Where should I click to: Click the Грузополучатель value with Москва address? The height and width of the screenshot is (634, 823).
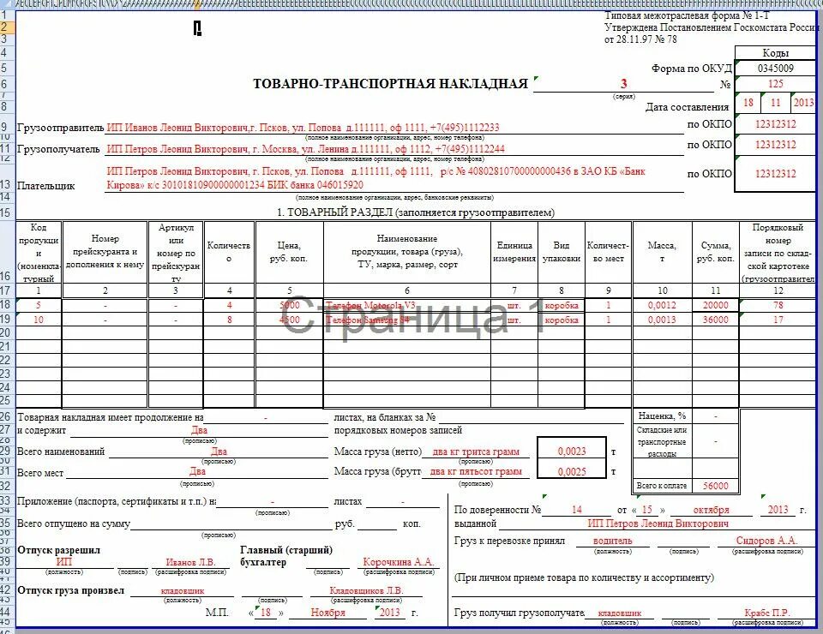[305, 149]
